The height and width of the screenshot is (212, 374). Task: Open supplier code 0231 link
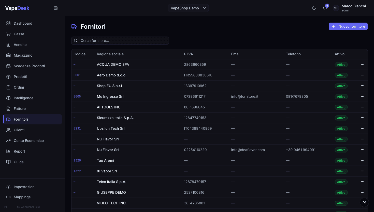coord(77,128)
